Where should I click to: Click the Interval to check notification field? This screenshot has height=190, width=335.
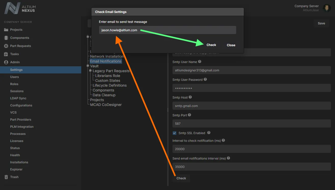coord(252,149)
